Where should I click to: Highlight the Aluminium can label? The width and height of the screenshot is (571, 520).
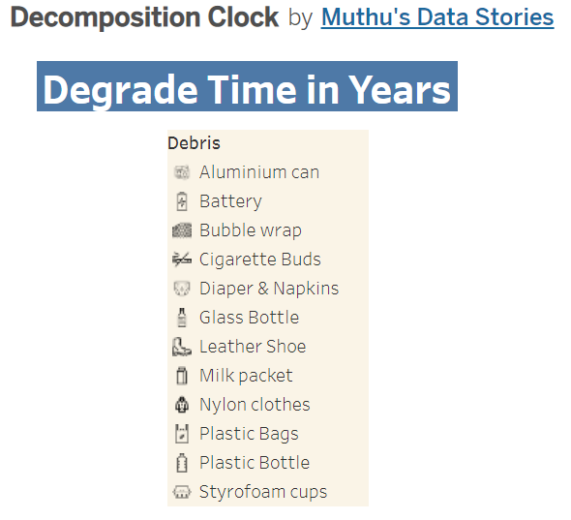coord(259,172)
